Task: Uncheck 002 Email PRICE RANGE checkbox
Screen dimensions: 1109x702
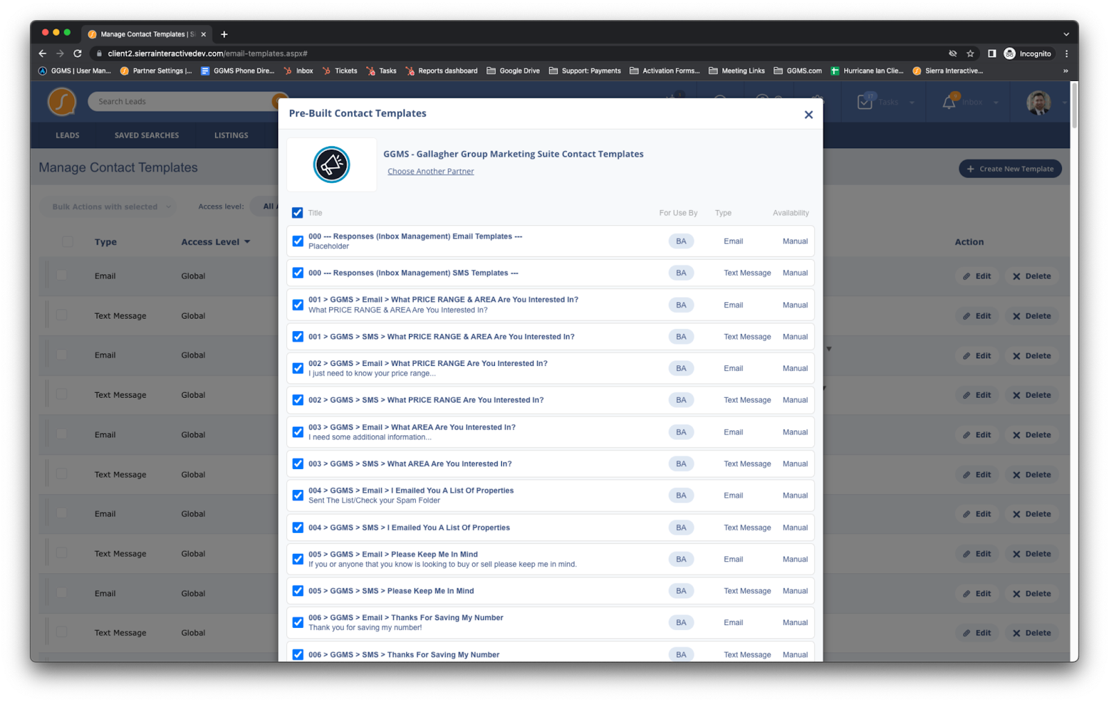Action: [x=298, y=369]
